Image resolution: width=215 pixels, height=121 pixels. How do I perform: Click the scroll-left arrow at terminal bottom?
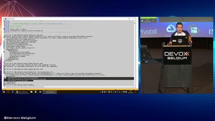(5, 87)
